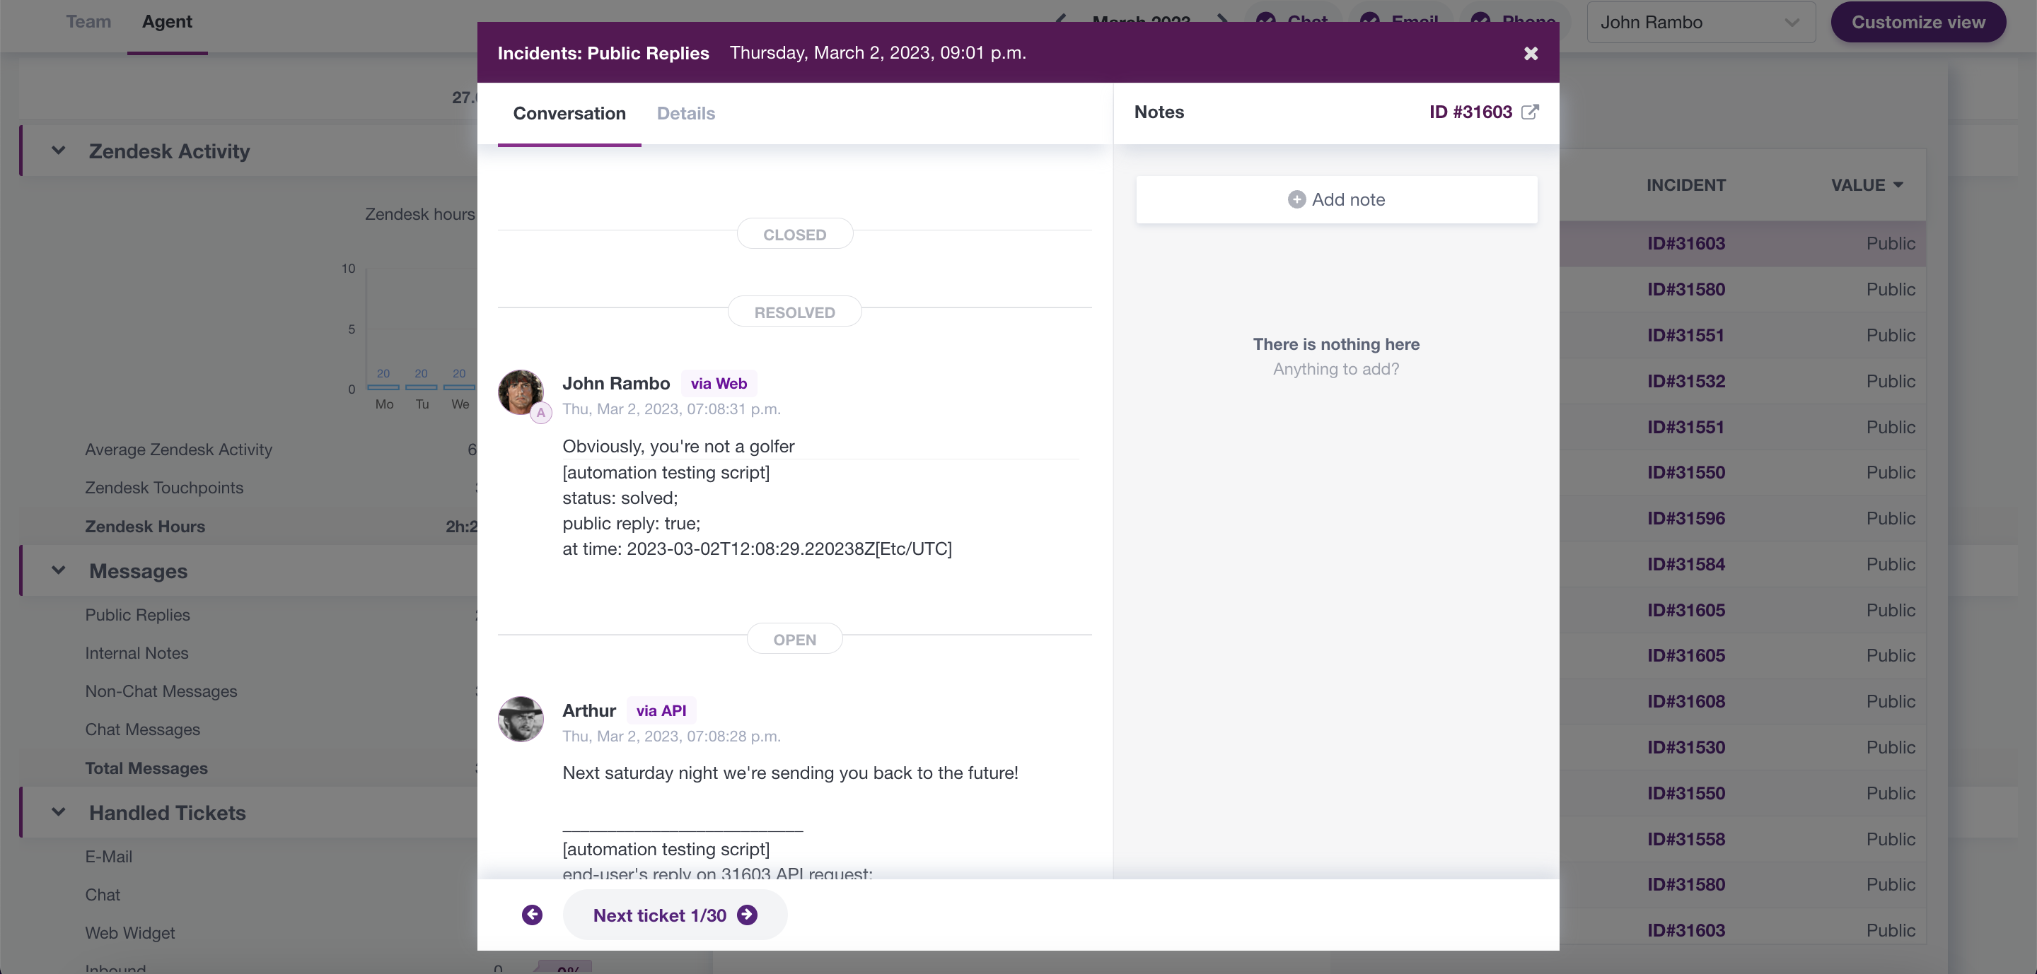The height and width of the screenshot is (974, 2037).
Task: Switch to the Details tab
Action: pos(685,114)
